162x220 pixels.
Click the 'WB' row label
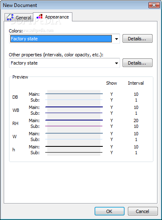point(16,110)
